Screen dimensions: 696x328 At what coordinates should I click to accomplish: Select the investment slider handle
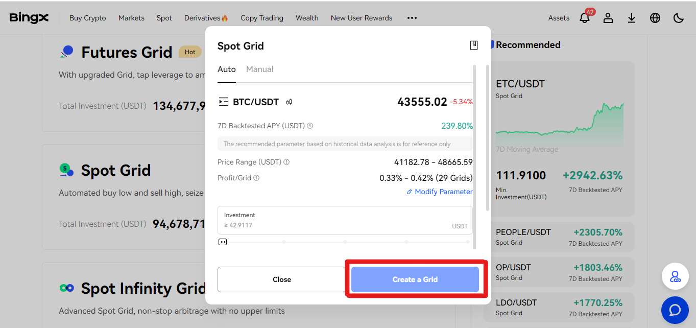coord(223,242)
